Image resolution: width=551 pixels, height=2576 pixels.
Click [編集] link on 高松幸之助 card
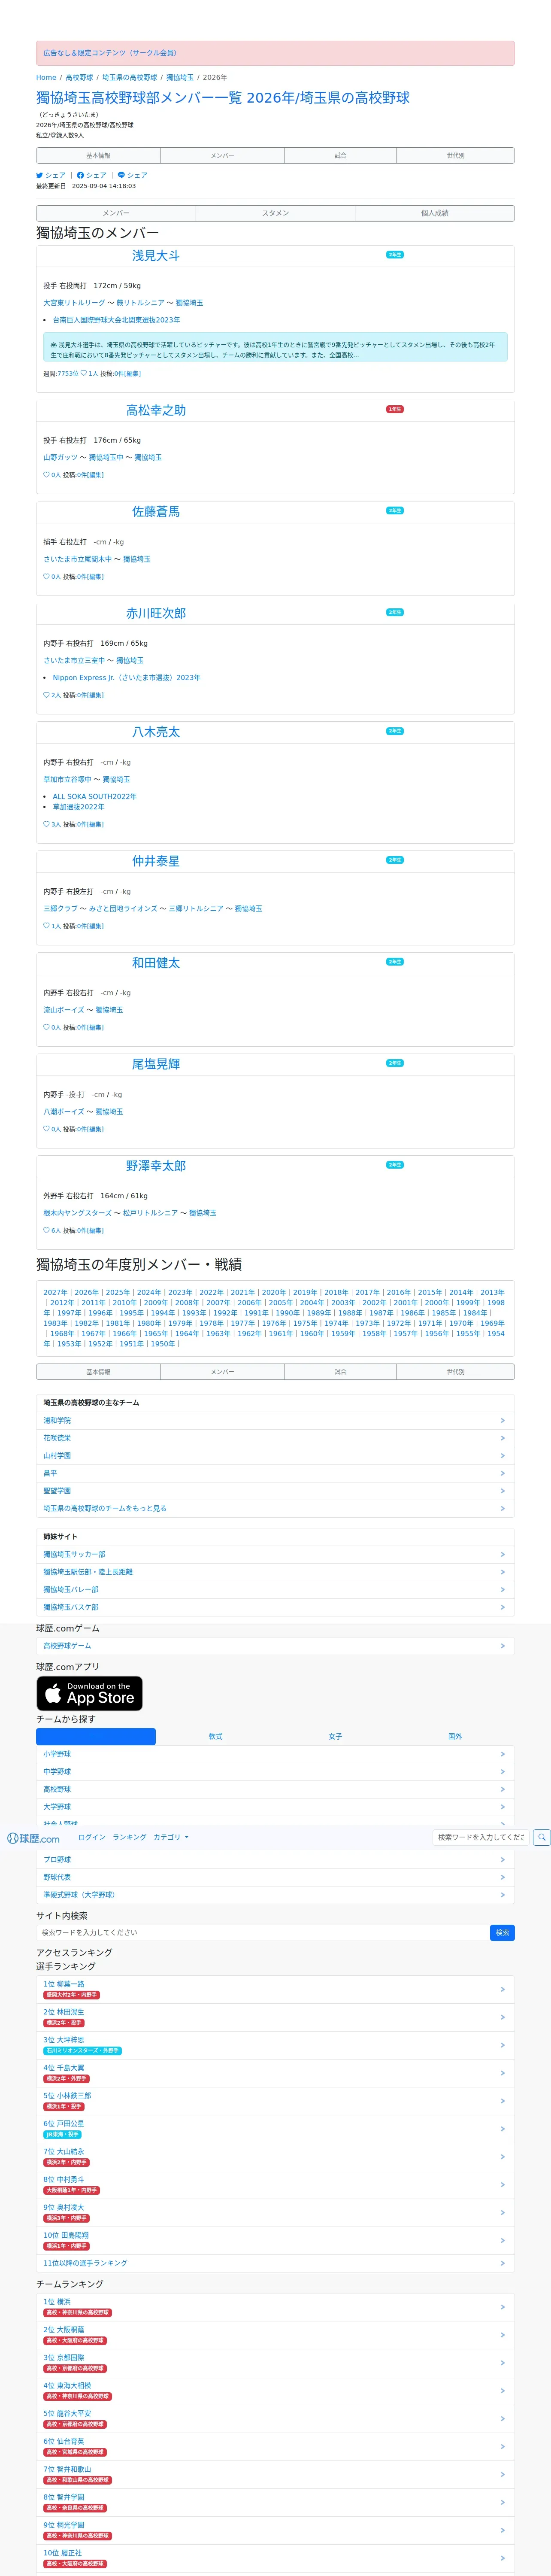coord(95,475)
